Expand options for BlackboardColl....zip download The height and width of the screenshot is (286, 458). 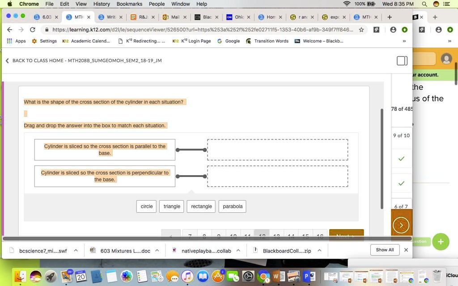pos(319,250)
